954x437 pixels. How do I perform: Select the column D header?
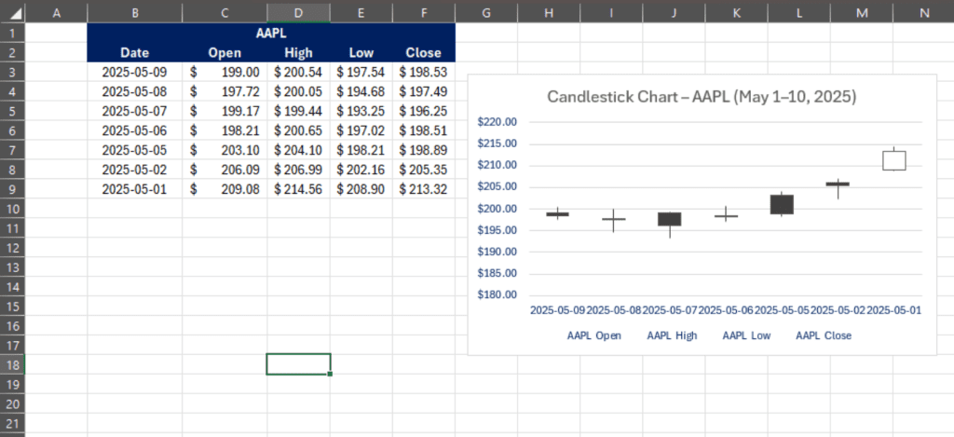(298, 12)
